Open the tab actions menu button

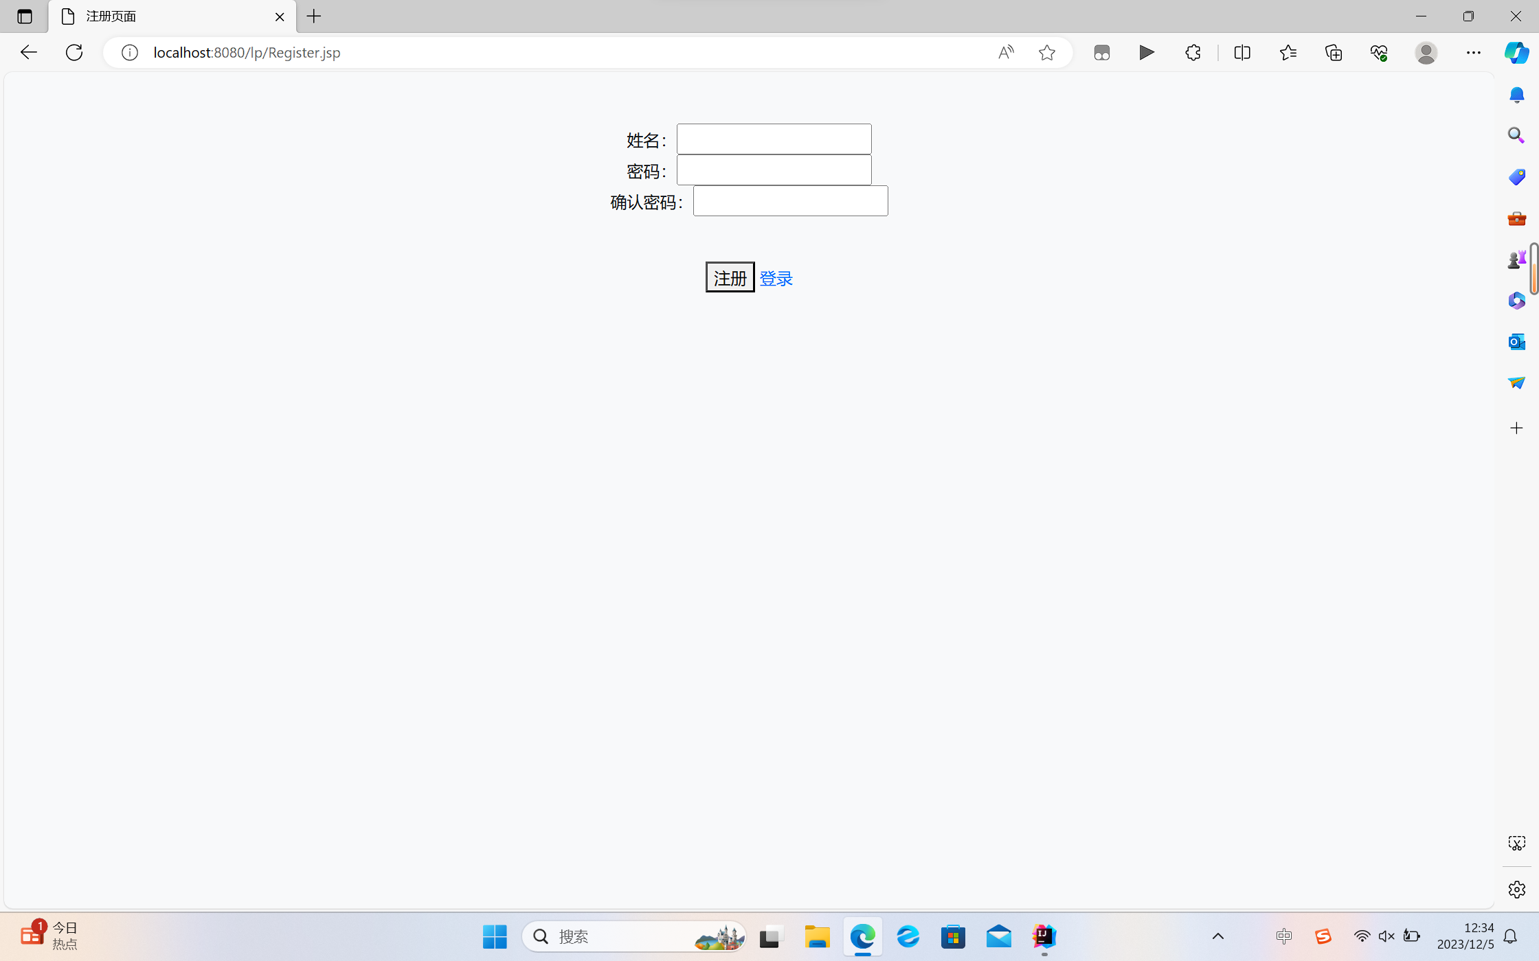pos(25,16)
